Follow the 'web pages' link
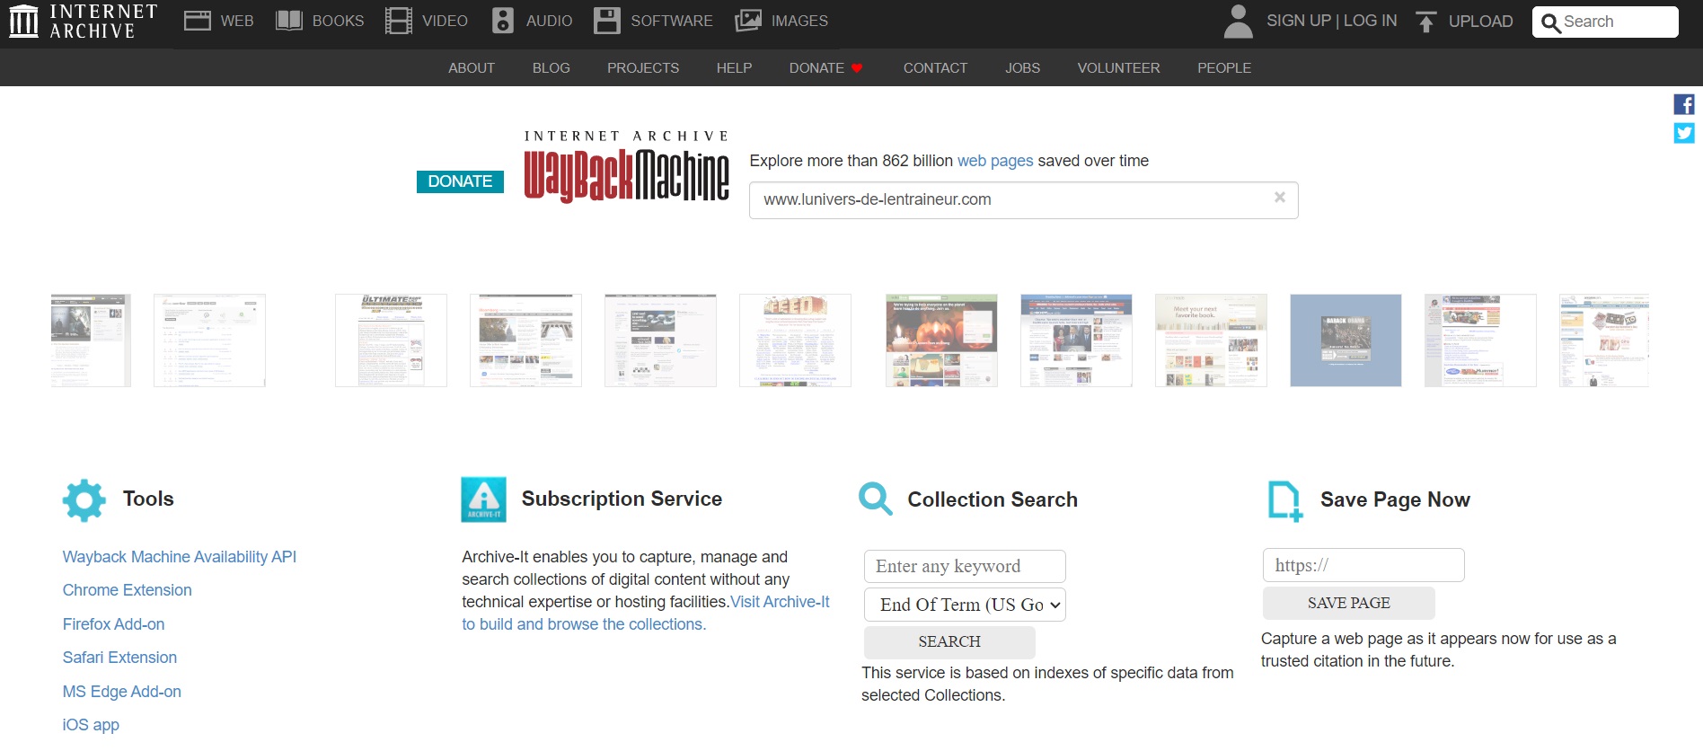This screenshot has width=1703, height=751. (995, 161)
